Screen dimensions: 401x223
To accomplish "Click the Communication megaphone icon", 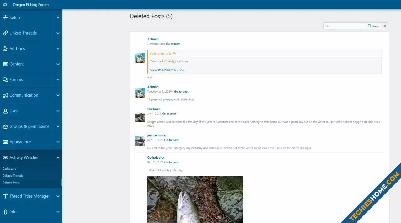I will (x=5, y=95).
